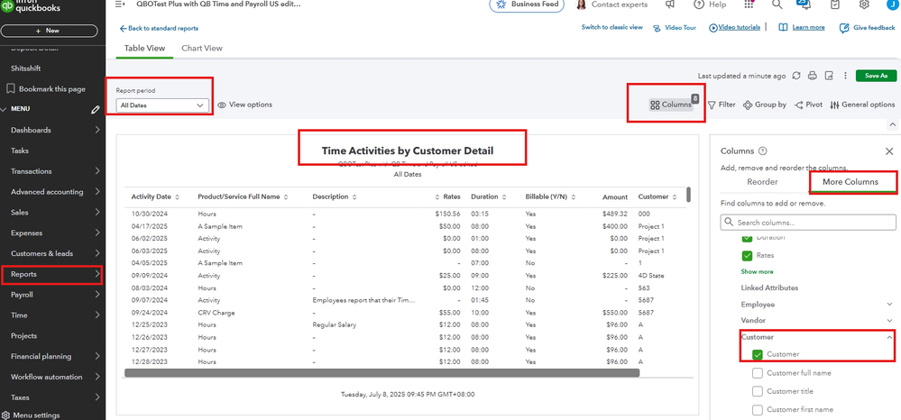Click the Video Tour link
Viewport: 901px width, 420px height.
[674, 28]
